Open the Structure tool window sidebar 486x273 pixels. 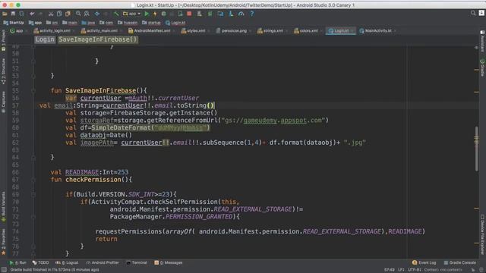tap(3, 71)
